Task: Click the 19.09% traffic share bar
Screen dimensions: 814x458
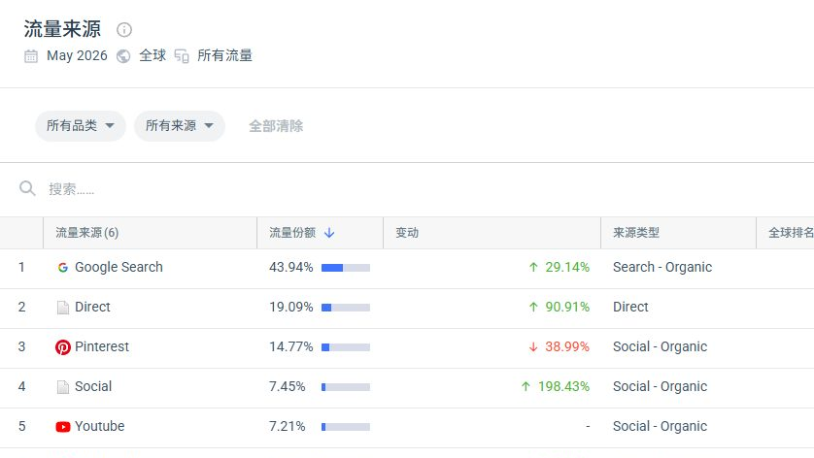Action: [x=346, y=308]
